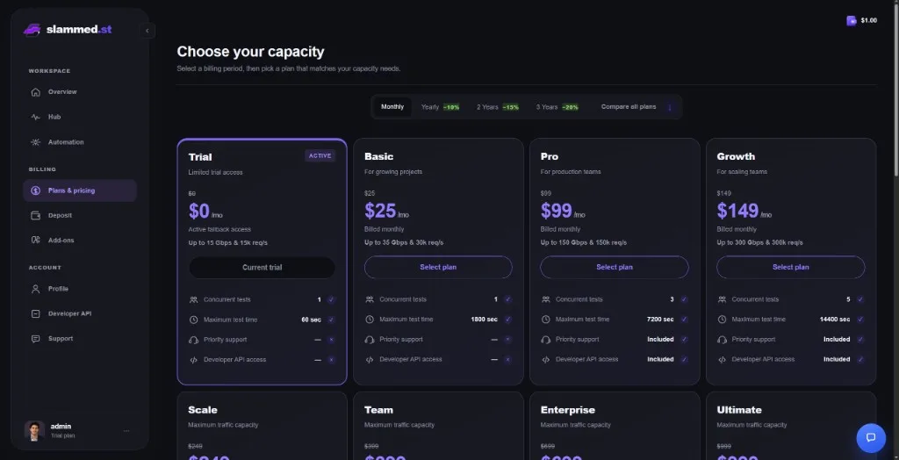
Task: Open Overview in the sidebar
Action: (80, 92)
